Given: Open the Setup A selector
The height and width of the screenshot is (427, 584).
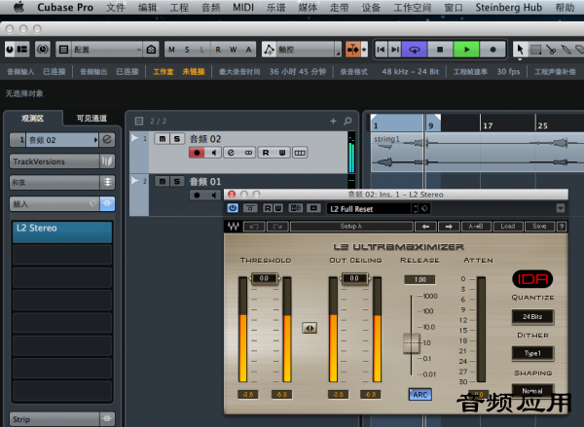Looking at the screenshot, I should [x=351, y=227].
